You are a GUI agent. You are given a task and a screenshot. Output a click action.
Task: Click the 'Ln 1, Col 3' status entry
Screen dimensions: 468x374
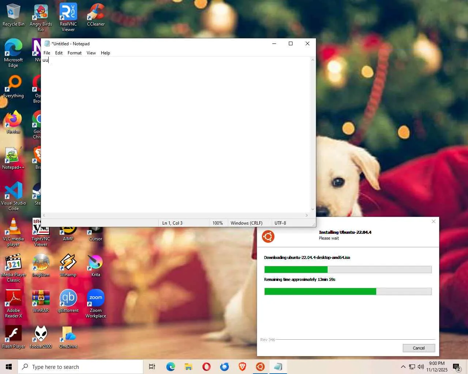coord(172,223)
